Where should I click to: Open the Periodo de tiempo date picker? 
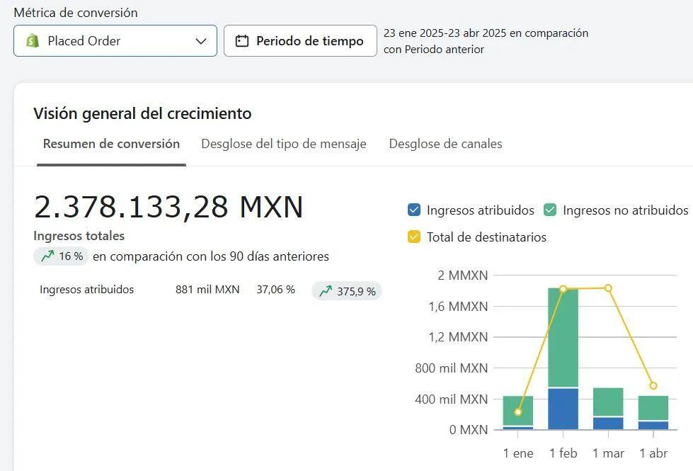(300, 40)
